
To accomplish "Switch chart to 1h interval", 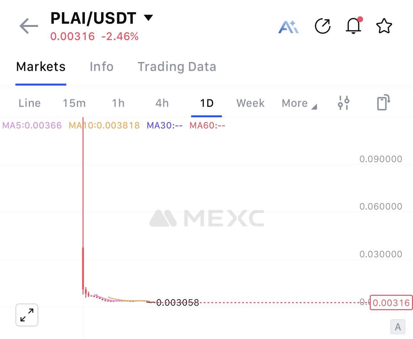I will click(x=118, y=103).
